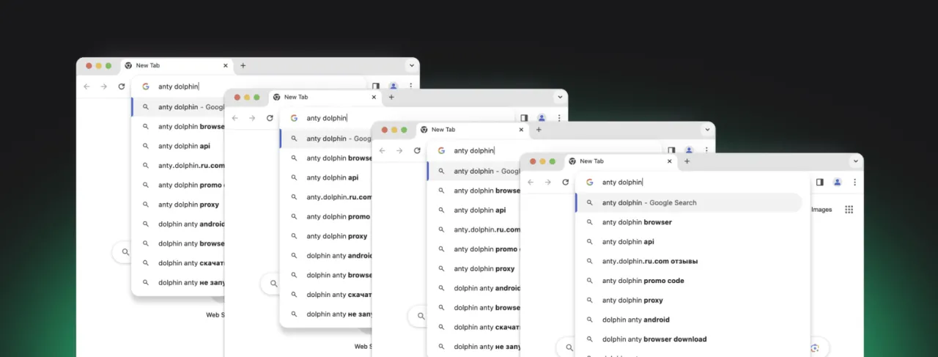Go forward in the front window
This screenshot has height=357, width=938.
(547, 182)
